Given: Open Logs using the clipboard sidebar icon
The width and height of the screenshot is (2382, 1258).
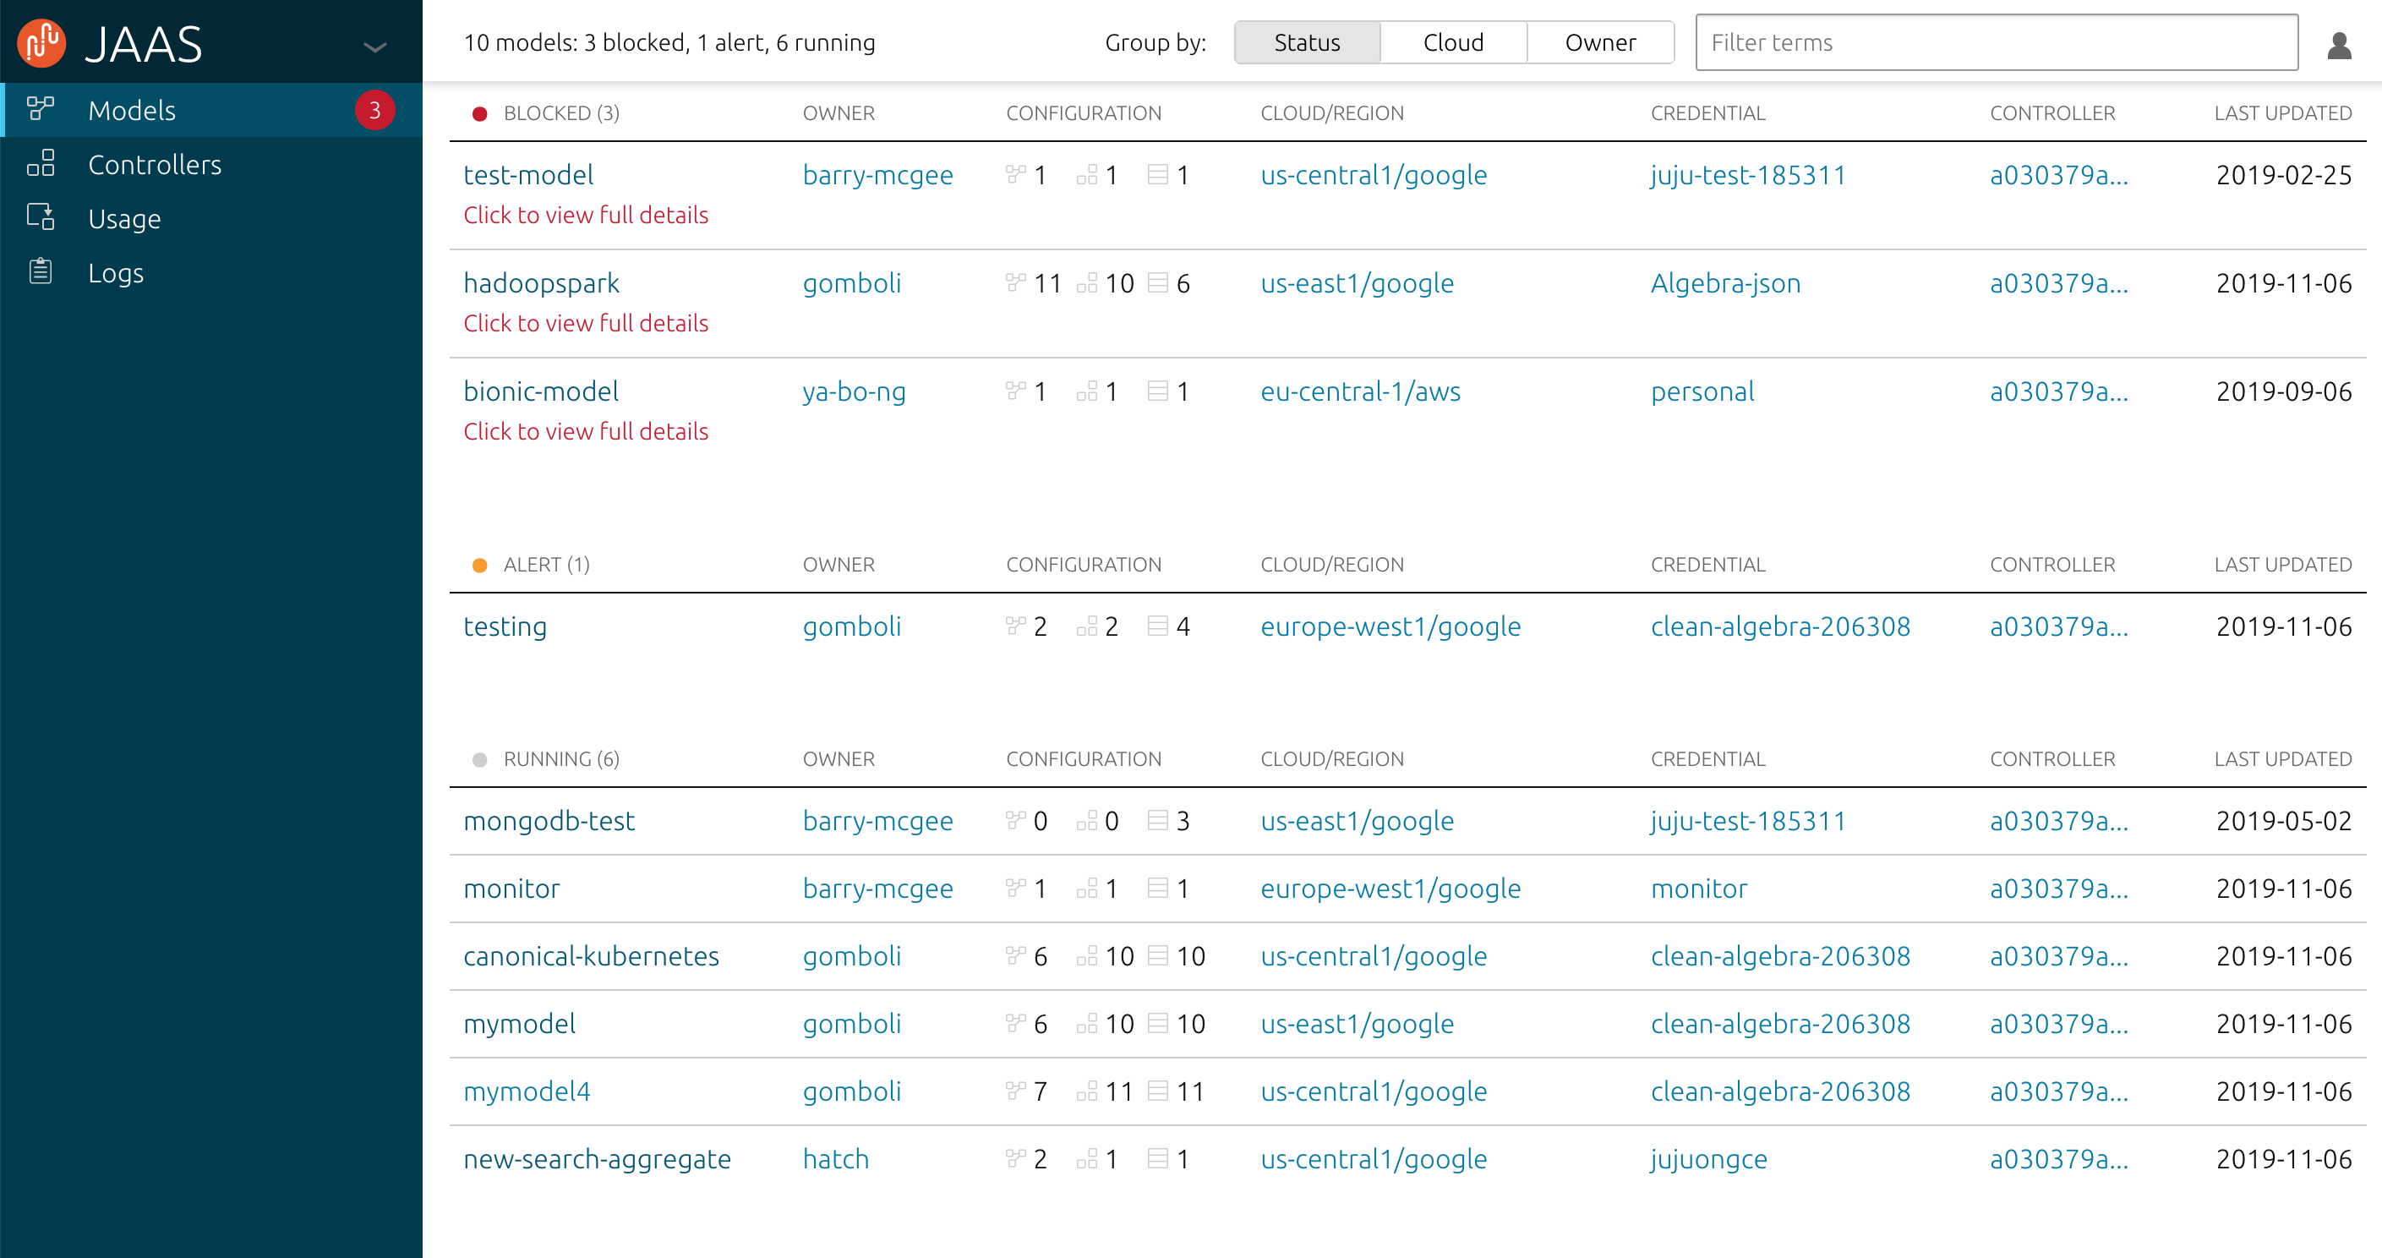Looking at the screenshot, I should click(x=40, y=271).
